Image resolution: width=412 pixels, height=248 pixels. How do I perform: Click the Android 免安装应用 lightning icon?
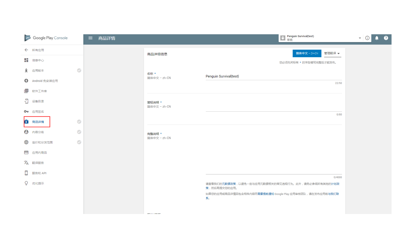pos(26,81)
